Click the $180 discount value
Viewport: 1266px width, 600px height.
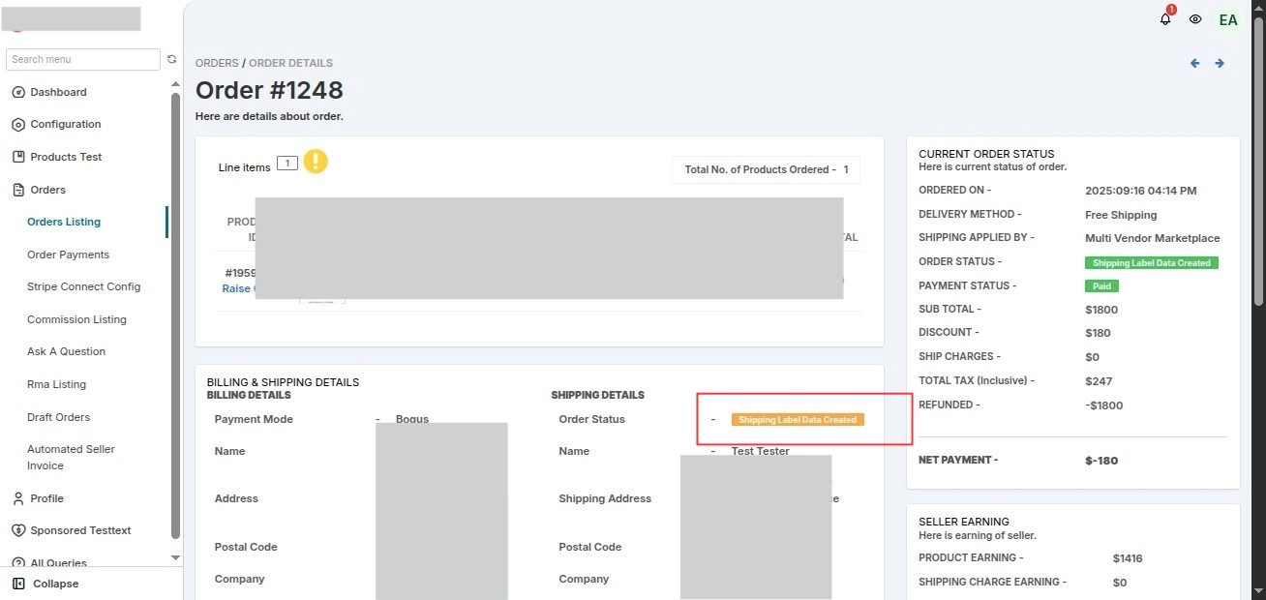(1099, 333)
